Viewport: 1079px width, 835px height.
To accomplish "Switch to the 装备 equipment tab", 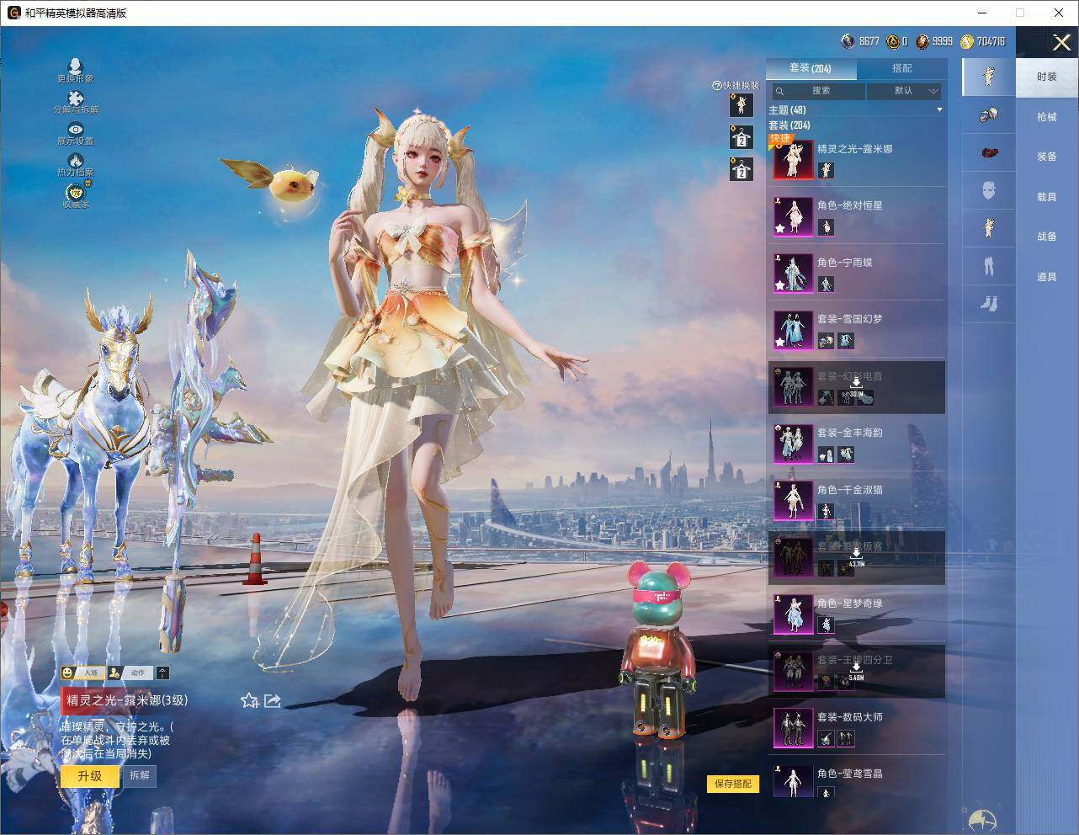I will (1047, 157).
